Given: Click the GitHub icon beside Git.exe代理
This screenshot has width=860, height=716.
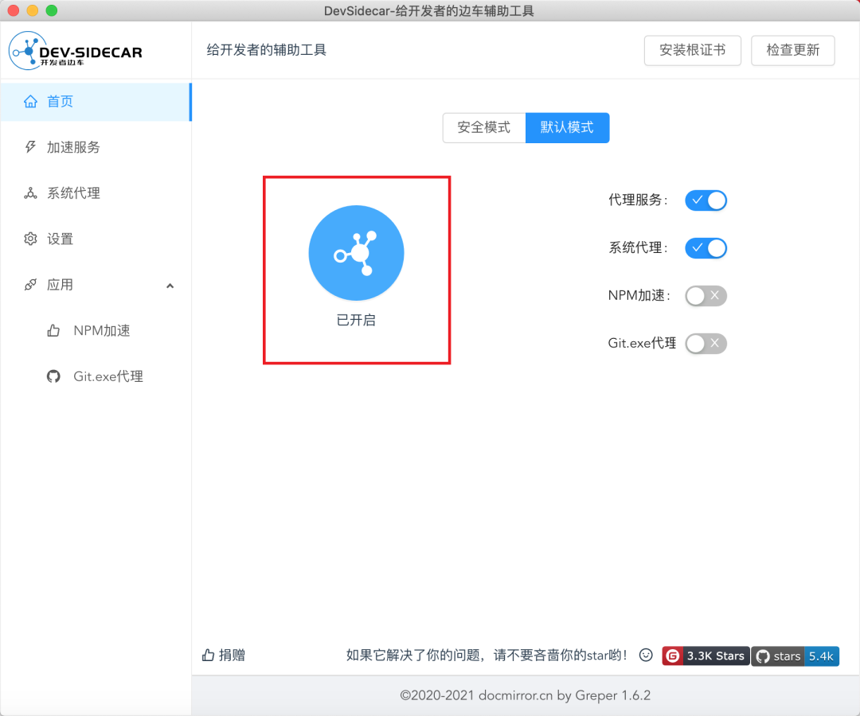Looking at the screenshot, I should click(53, 376).
